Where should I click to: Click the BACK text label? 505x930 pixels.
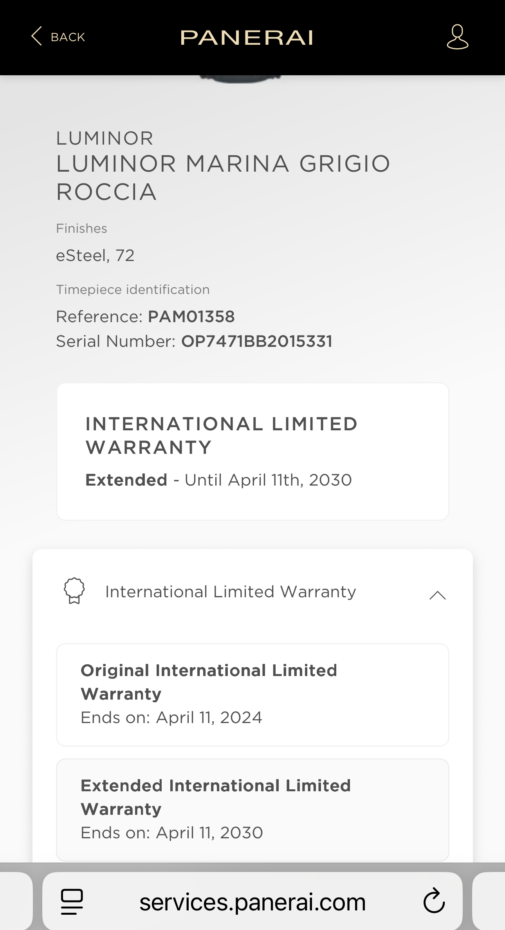68,37
